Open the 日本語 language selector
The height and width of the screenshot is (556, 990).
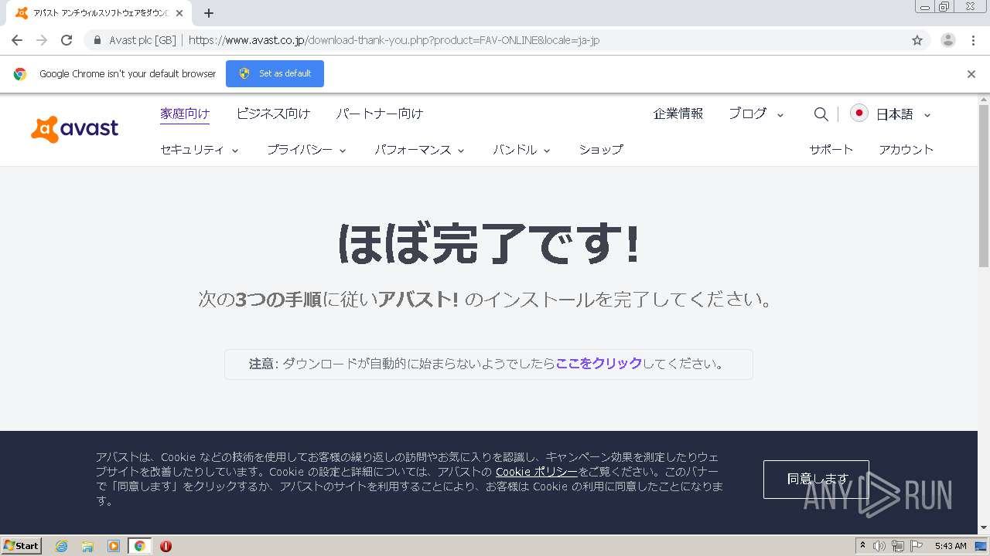click(x=903, y=114)
